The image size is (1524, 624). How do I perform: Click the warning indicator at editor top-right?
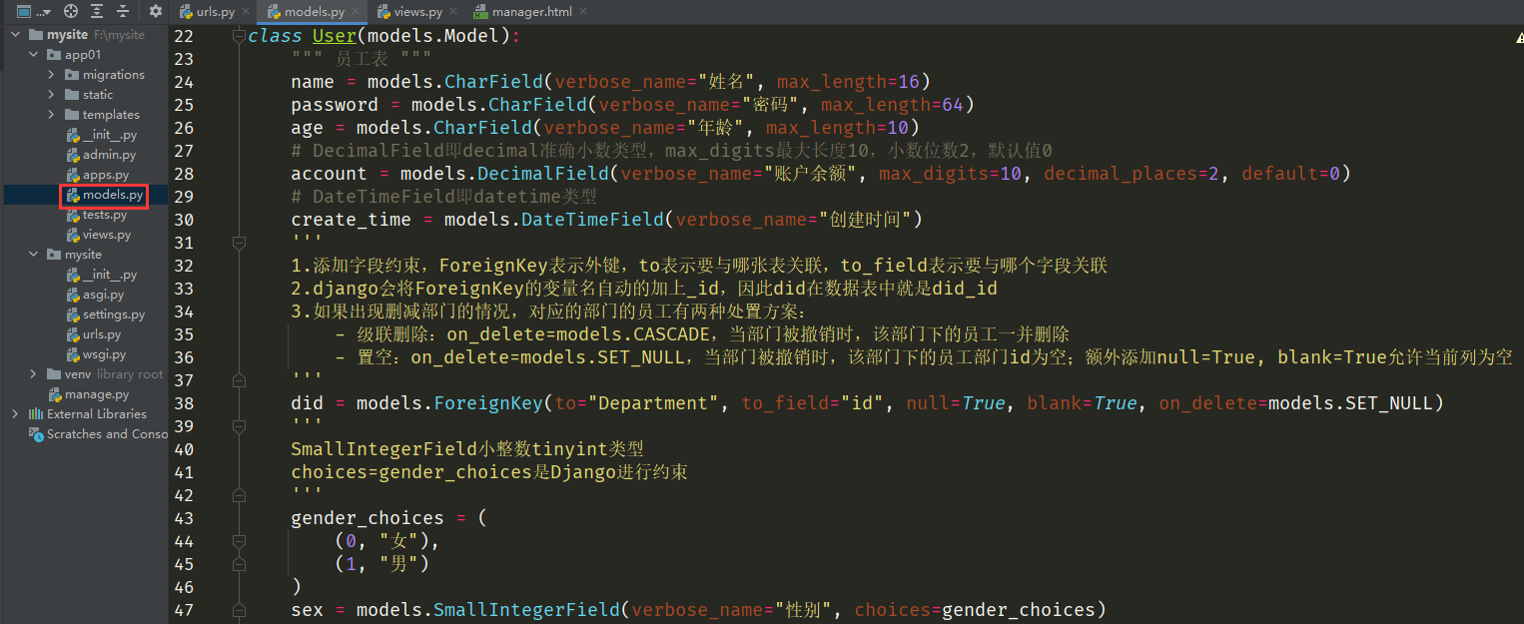pyautogui.click(x=1517, y=36)
